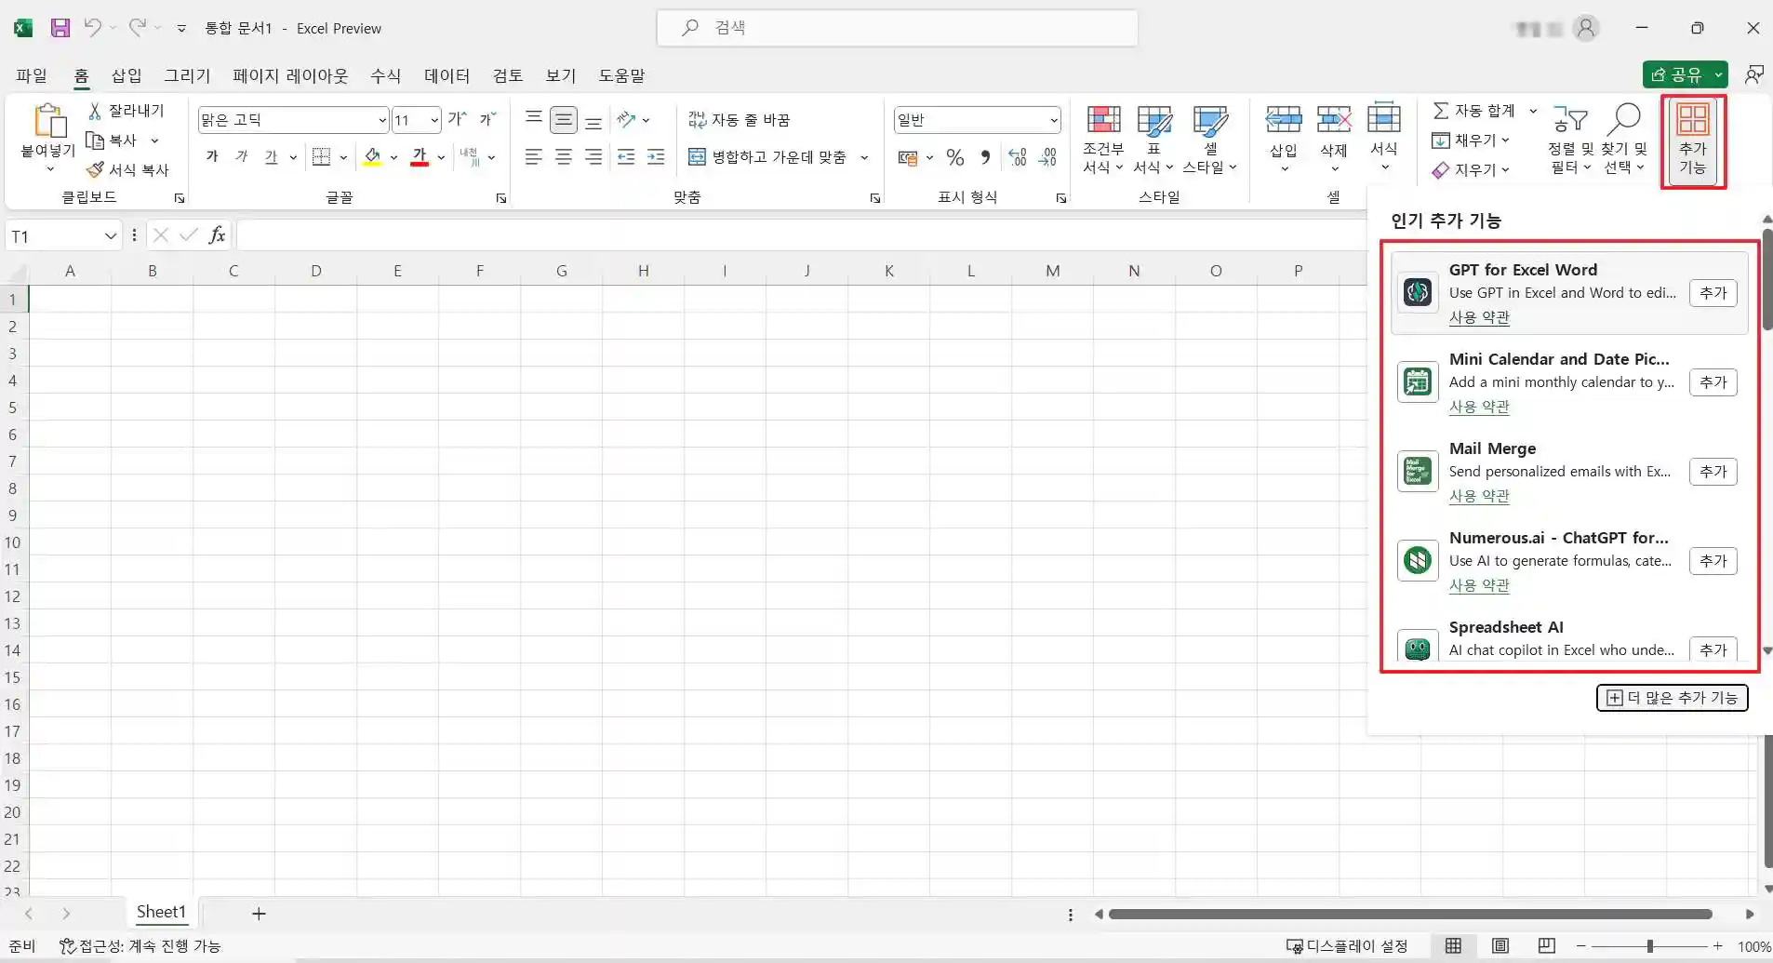The image size is (1773, 963).
Task: Toggle align text right
Action: [593, 157]
